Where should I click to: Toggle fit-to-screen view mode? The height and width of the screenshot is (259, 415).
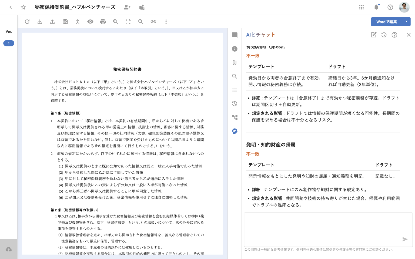click(x=128, y=22)
